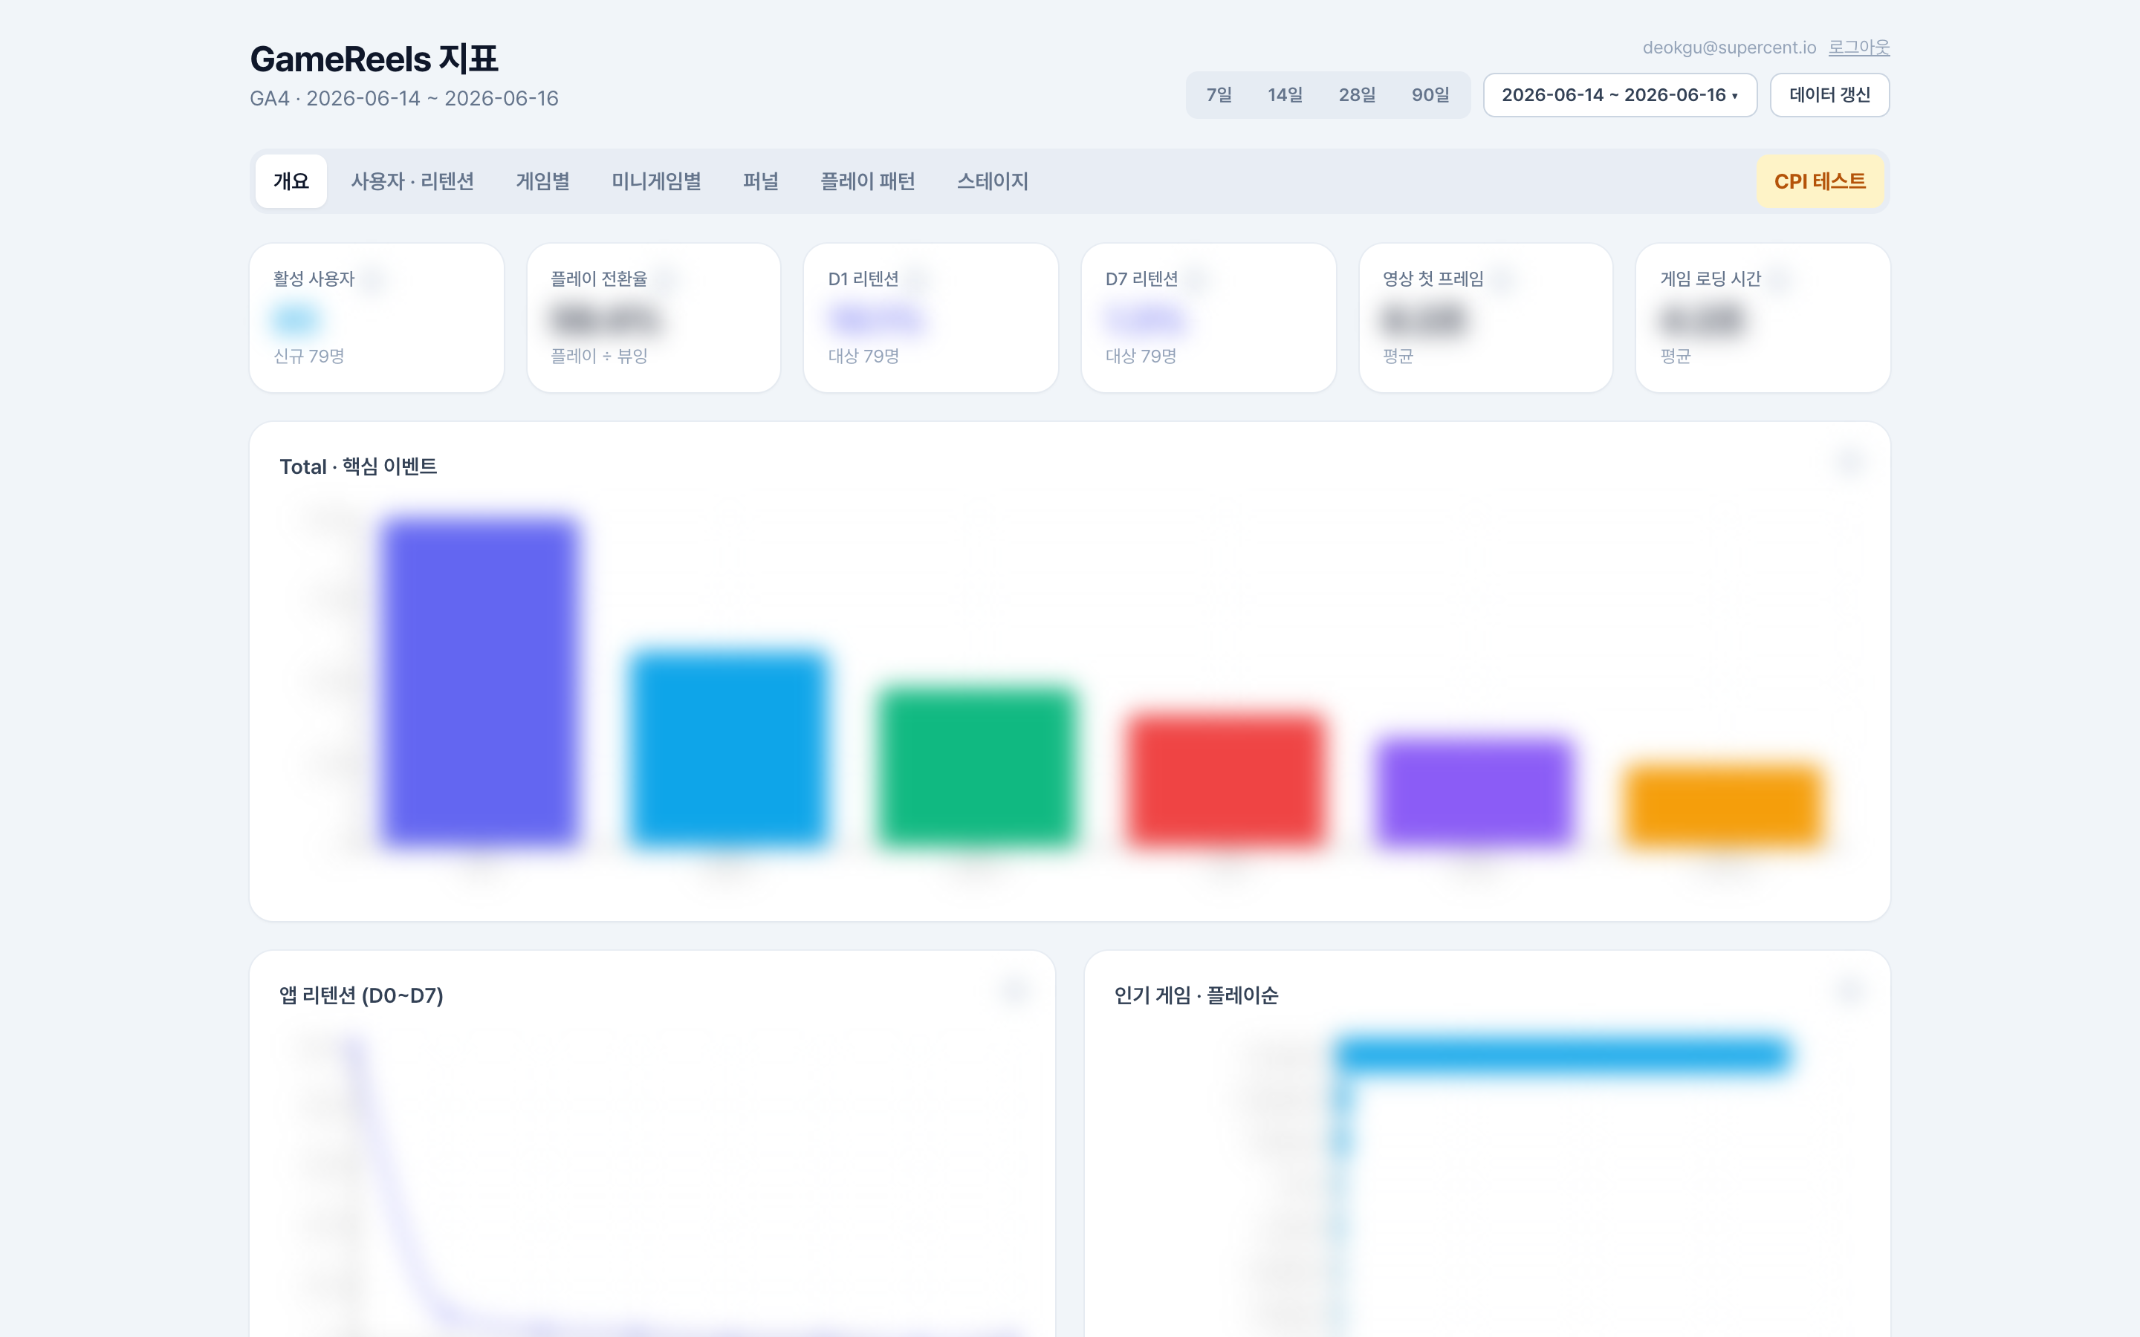Viewport: 2140px width, 1337px height.
Task: Click the orange bar in the Total chart
Action: [x=1722, y=804]
